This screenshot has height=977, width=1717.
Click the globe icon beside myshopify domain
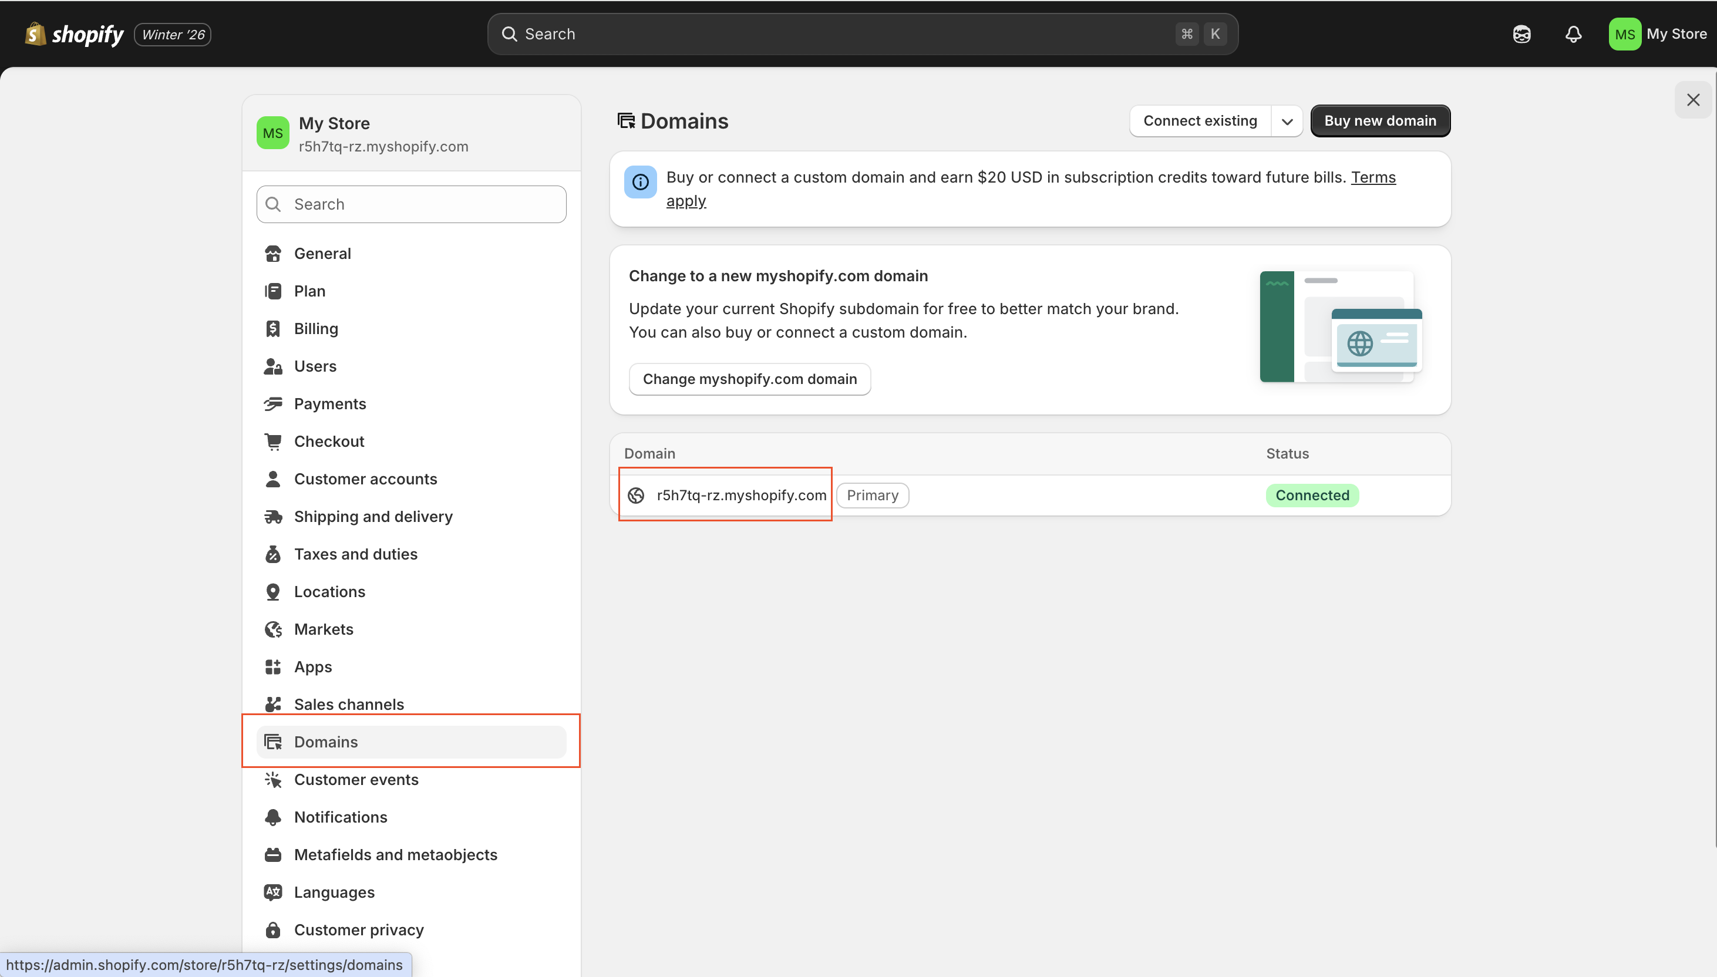[x=635, y=495]
